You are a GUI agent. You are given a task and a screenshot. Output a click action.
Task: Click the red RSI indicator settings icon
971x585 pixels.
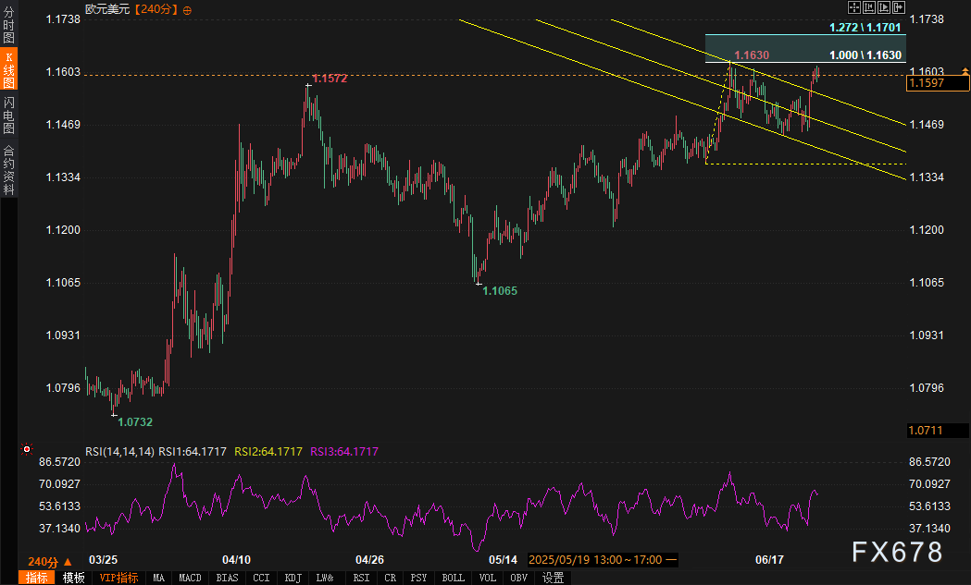click(x=26, y=449)
